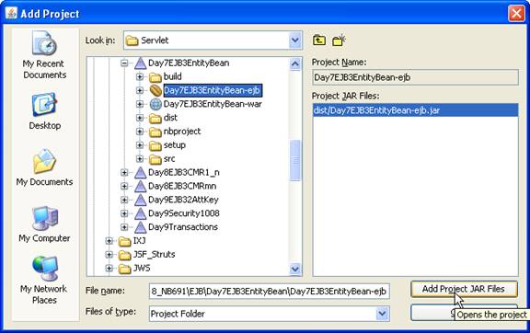This screenshot has height=333, width=530.
Task: Click the globe icon of Day7EJB3EntityBean-war
Action: tap(156, 104)
